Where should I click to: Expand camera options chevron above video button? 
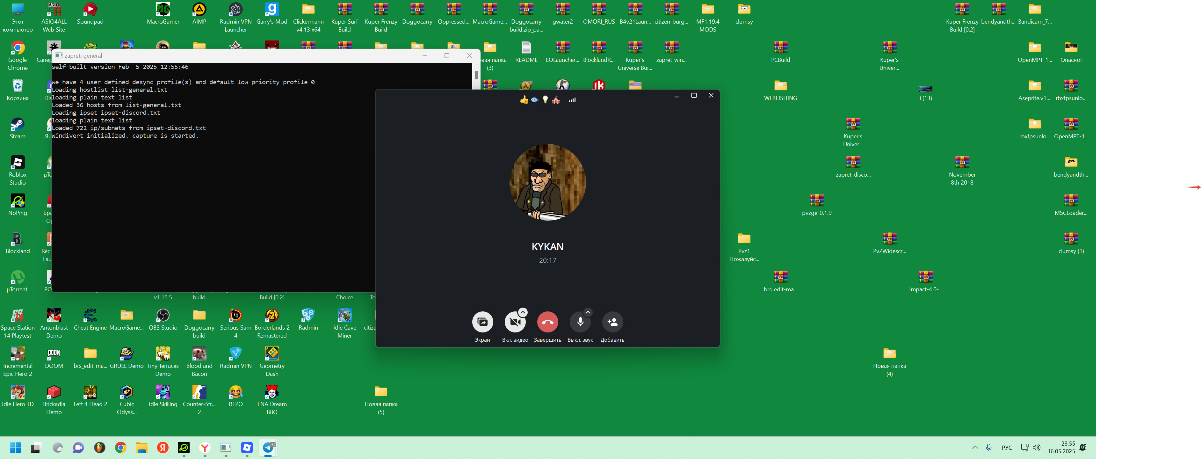523,312
